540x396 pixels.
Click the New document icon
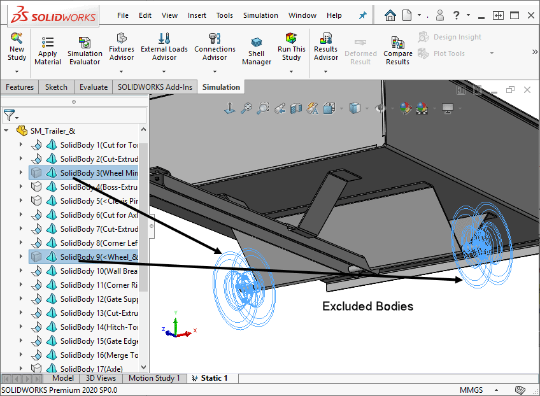pos(407,15)
